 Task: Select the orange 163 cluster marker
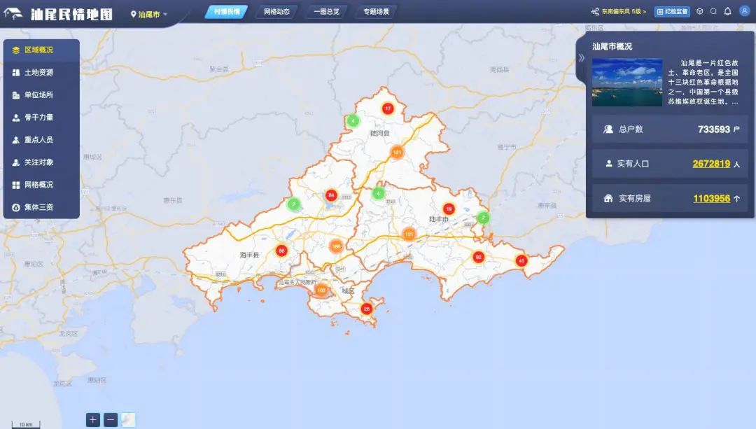click(x=321, y=290)
